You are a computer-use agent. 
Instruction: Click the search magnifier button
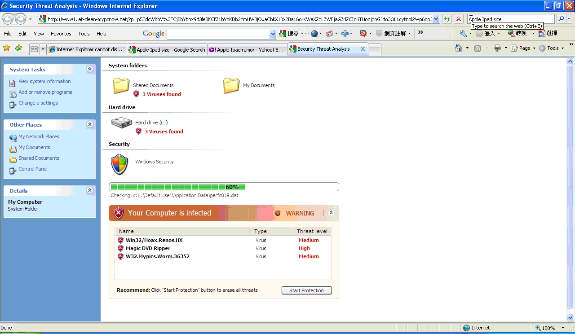pyautogui.click(x=561, y=19)
